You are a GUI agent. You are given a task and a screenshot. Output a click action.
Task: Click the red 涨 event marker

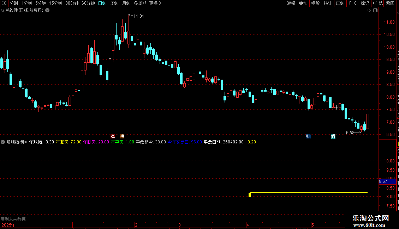click(113, 136)
